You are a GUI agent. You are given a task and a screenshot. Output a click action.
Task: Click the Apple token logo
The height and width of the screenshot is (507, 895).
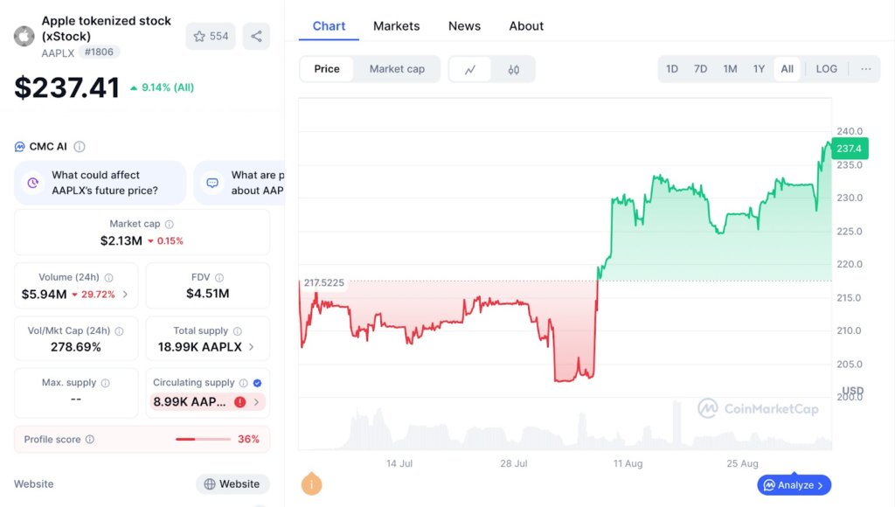pos(24,36)
